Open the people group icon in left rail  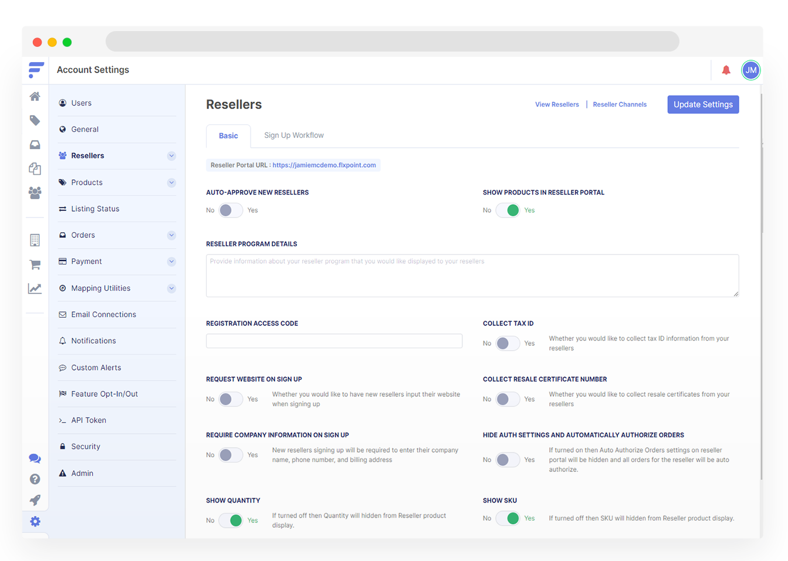(x=35, y=193)
